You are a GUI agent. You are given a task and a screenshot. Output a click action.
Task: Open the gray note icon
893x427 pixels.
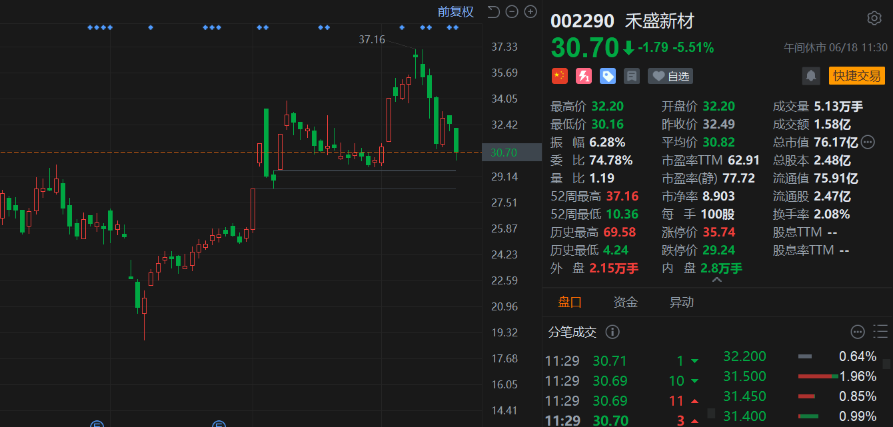tap(631, 76)
